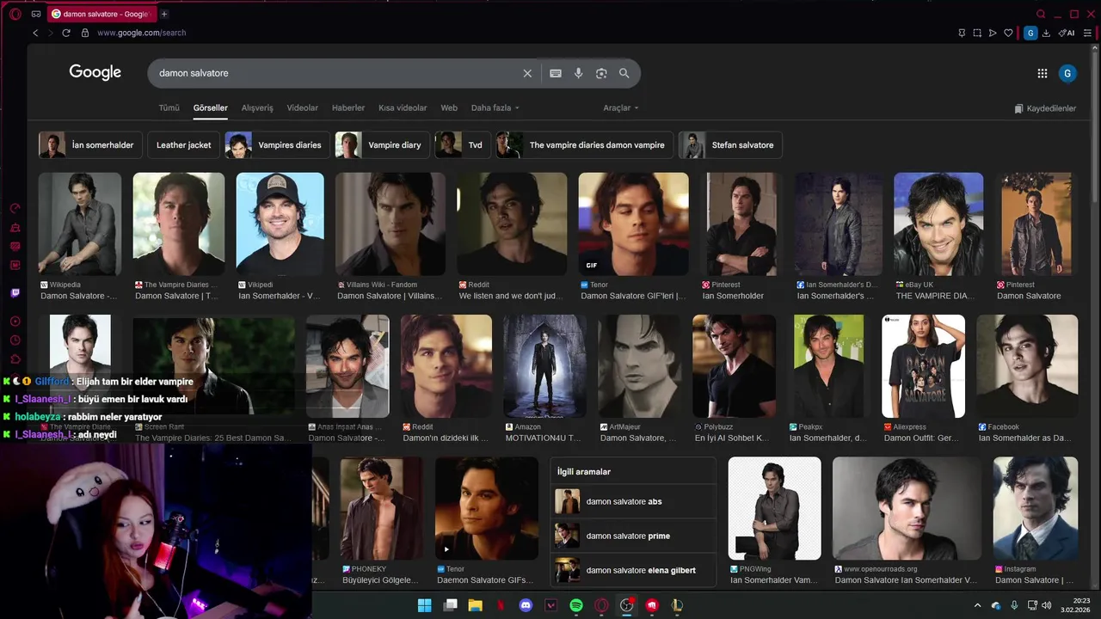Switch to the Tümü results tab
Image resolution: width=1101 pixels, height=619 pixels.
click(x=169, y=108)
